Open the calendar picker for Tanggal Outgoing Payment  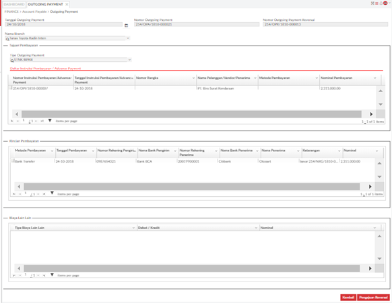point(126,25)
